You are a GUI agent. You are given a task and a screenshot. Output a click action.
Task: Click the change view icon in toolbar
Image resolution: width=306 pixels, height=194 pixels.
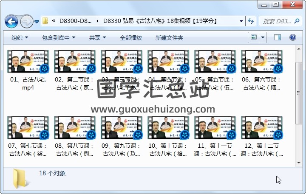(x=254, y=38)
